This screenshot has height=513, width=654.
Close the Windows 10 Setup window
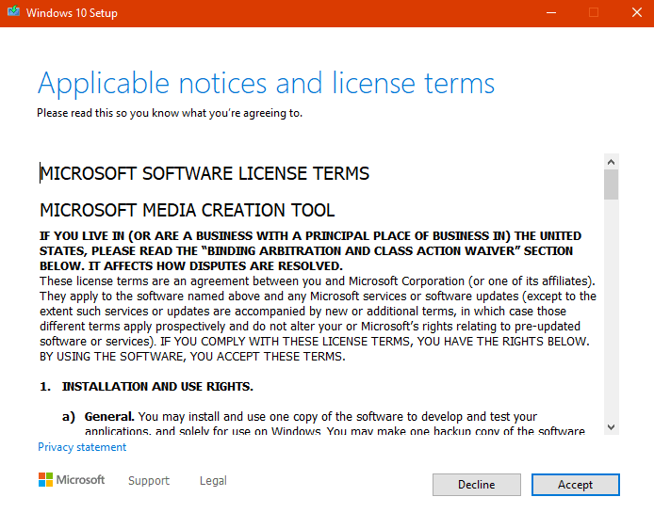[636, 12]
